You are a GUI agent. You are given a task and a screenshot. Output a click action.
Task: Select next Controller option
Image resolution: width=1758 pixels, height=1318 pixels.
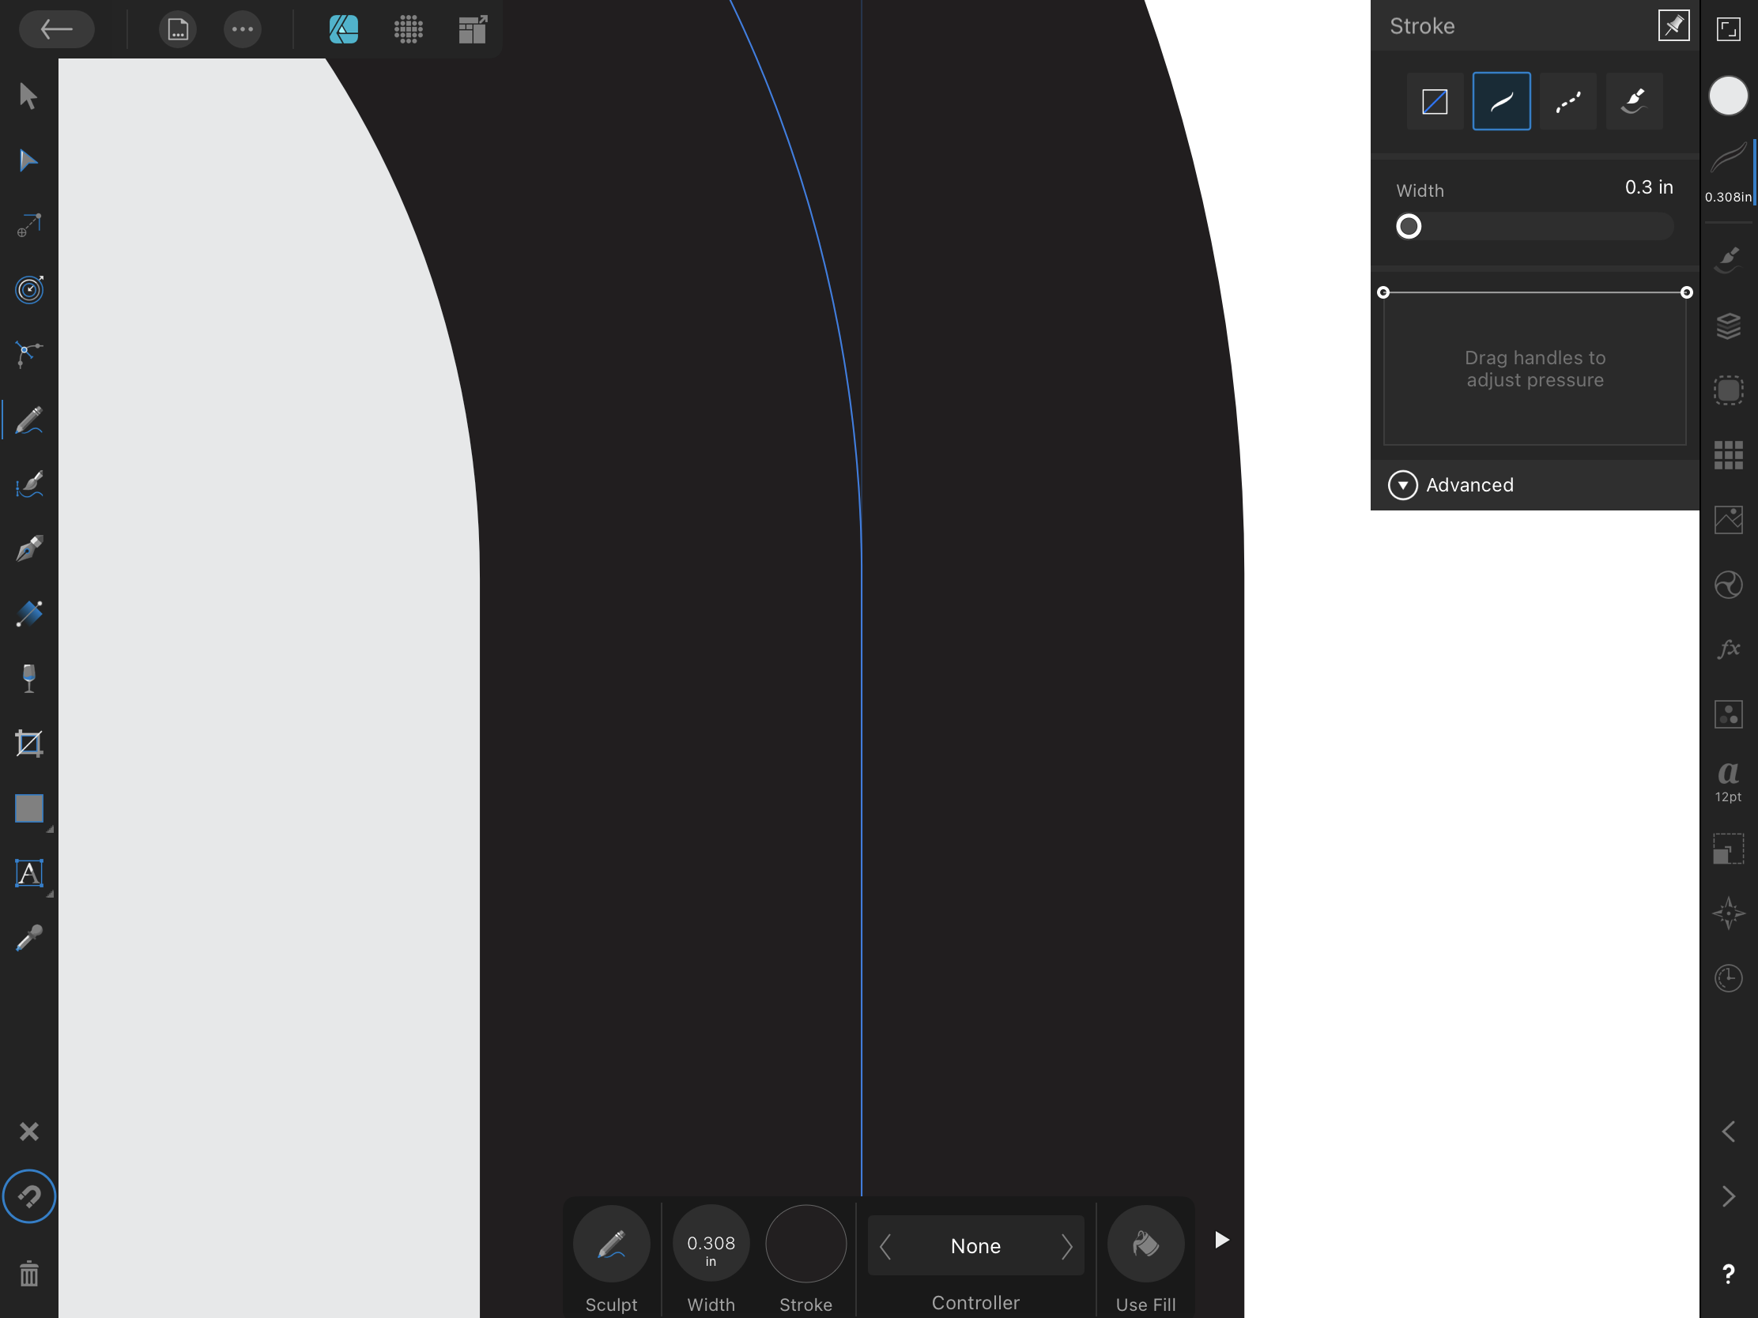(x=1066, y=1247)
